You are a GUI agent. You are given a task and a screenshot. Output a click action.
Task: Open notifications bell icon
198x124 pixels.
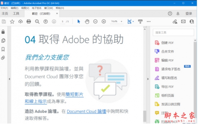click(x=178, y=13)
